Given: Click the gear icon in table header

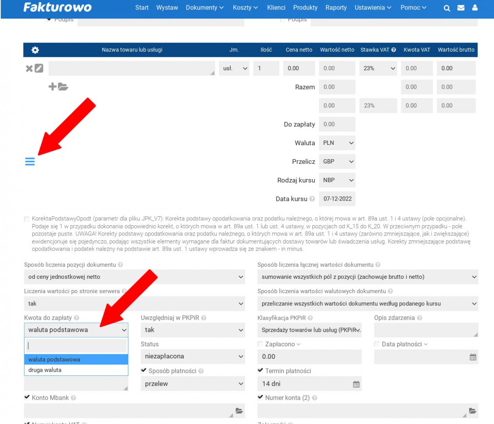Looking at the screenshot, I should click(x=35, y=50).
